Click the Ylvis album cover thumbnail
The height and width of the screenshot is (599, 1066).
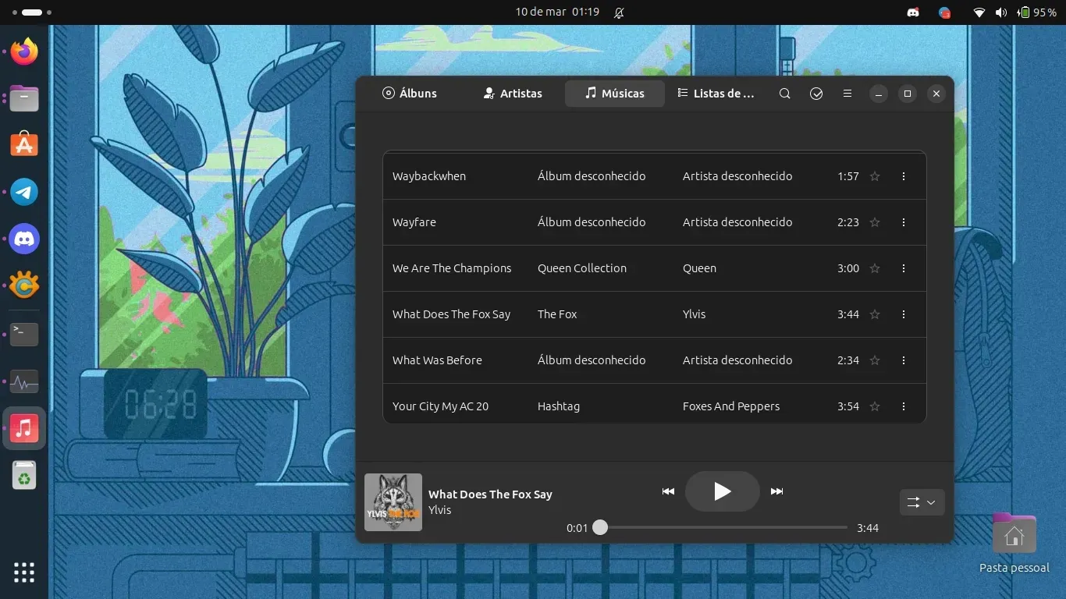[393, 502]
